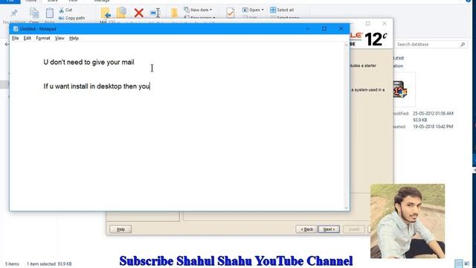Click the Copy icon in Explorer ribbon
This screenshot has width=476, height=268.
(34, 13)
